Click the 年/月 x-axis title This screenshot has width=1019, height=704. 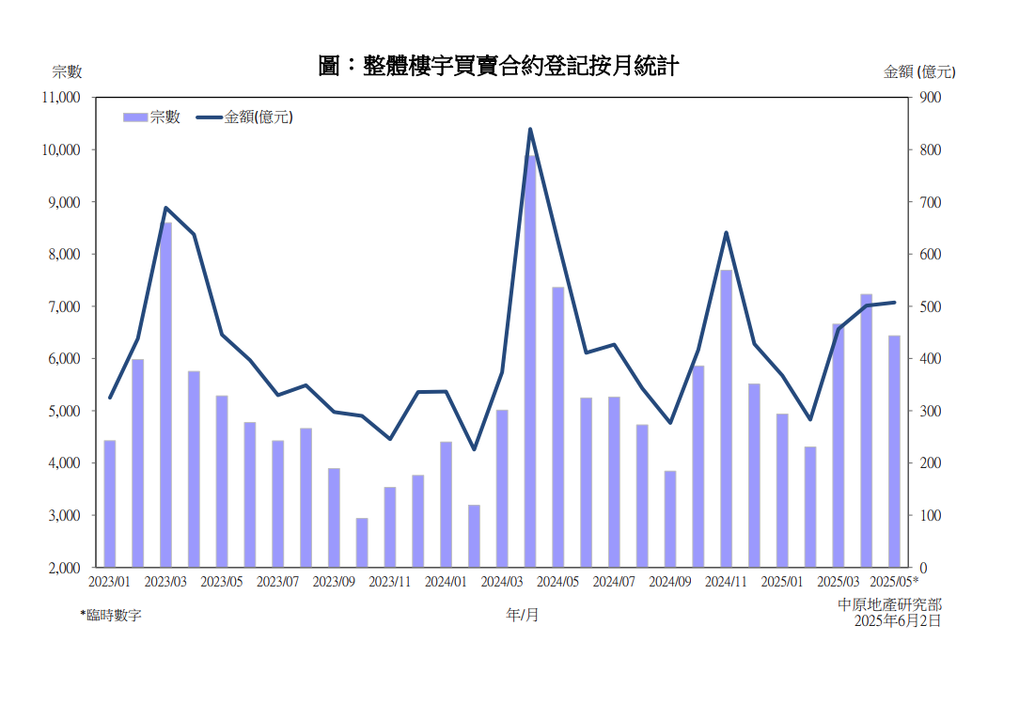pos(523,616)
